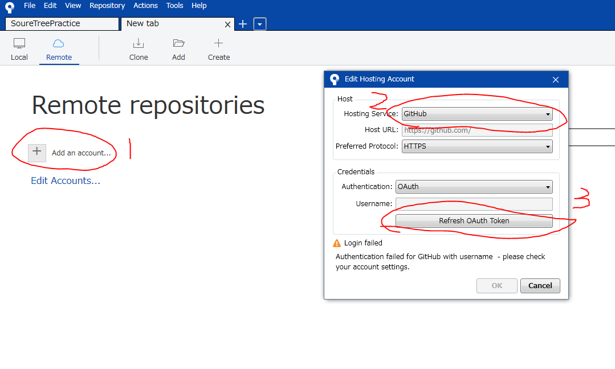Viewport: 615px width, 369px height.
Task: Click the Sourcetree icon in dialog title
Action: pos(335,80)
